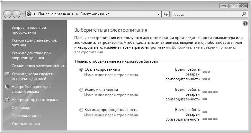Select the Экономия энергии radio button
This screenshot has width=251, height=133.
click(x=81, y=90)
